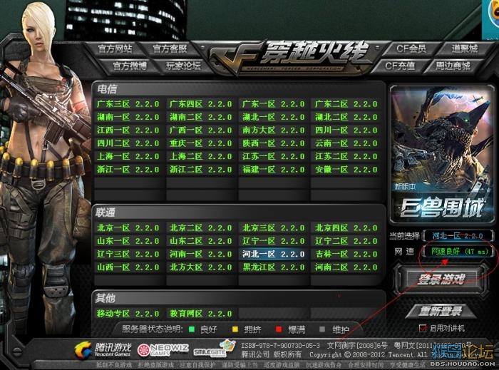The height and width of the screenshot is (370, 499).
Task: Open the 官方微博 link
Action: point(130,66)
